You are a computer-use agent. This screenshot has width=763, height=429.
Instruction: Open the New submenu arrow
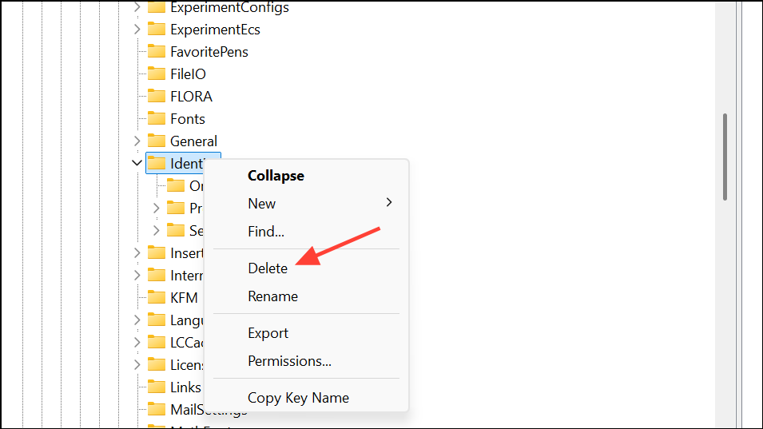pyautogui.click(x=389, y=203)
